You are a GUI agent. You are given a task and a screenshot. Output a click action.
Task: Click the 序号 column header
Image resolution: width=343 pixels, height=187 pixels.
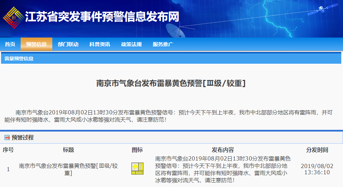pos(8,150)
